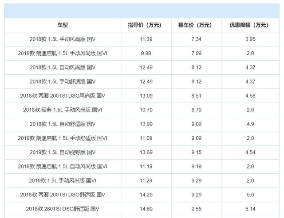
Task: Select row '2019款 1.5L 手动风尚版 国VI'
Action: (142, 181)
